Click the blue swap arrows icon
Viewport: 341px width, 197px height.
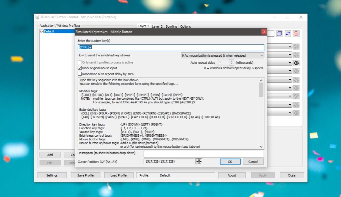click(288, 34)
